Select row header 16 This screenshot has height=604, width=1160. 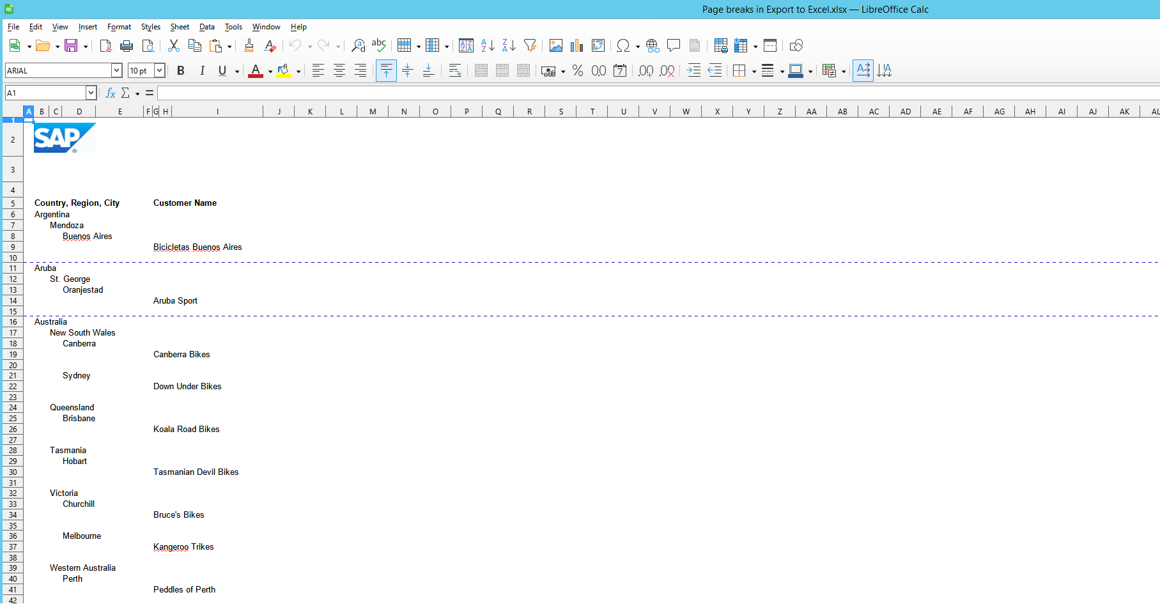pyautogui.click(x=13, y=322)
